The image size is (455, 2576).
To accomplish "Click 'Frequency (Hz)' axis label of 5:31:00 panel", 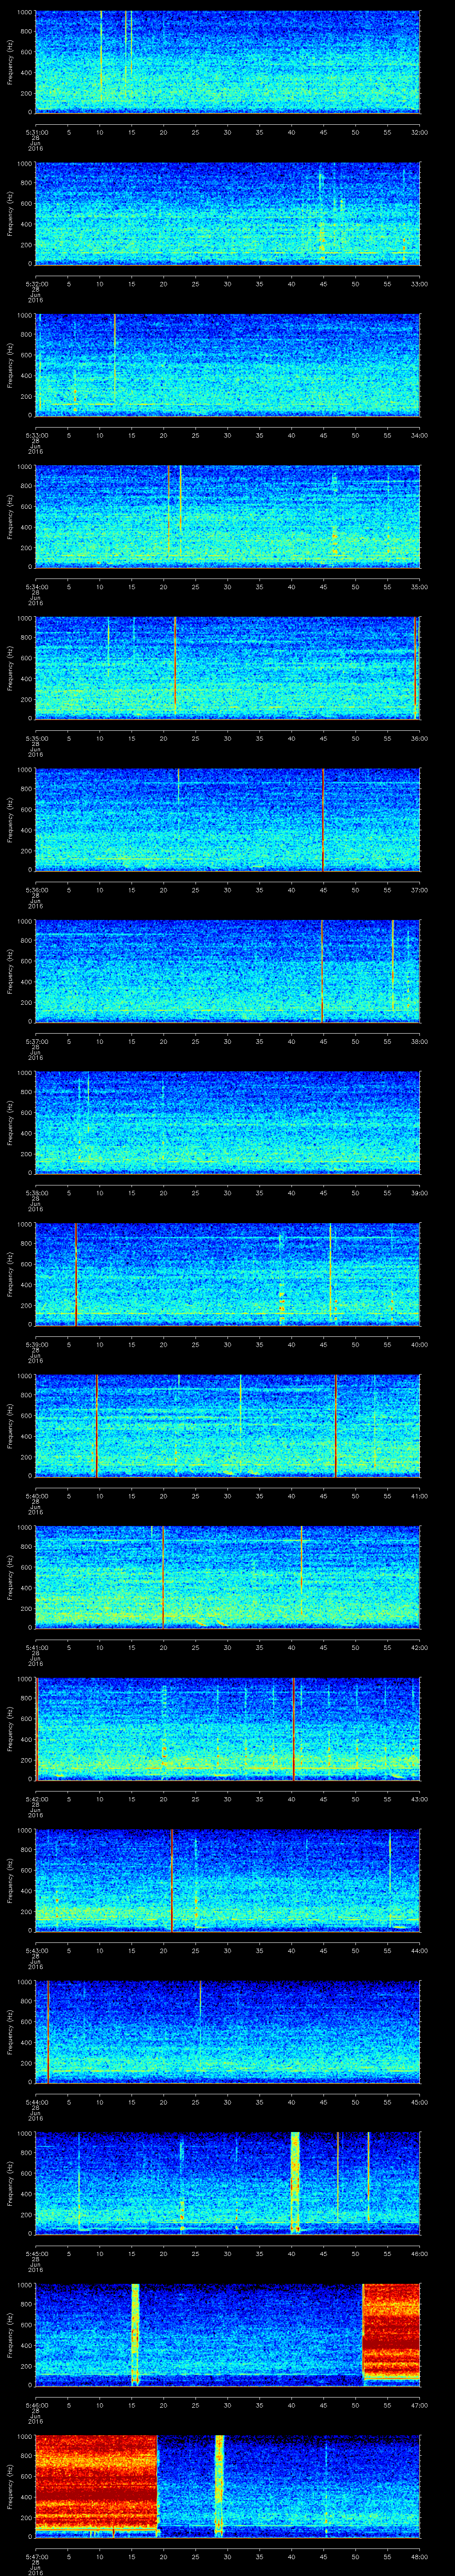I will [10, 62].
